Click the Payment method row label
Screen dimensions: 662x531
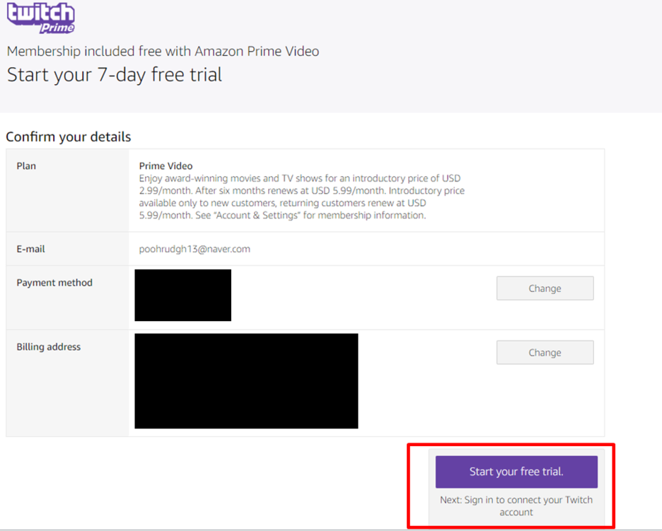click(54, 283)
